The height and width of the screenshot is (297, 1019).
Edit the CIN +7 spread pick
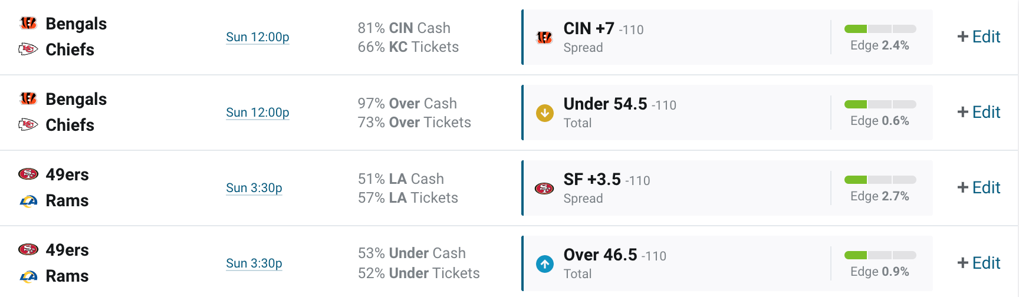[979, 37]
